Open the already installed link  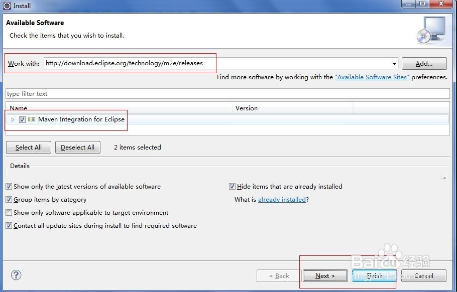click(282, 199)
